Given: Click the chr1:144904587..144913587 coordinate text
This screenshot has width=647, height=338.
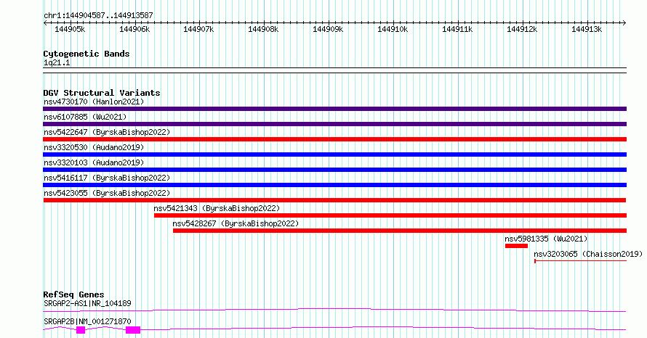Looking at the screenshot, I should pyautogui.click(x=98, y=16).
